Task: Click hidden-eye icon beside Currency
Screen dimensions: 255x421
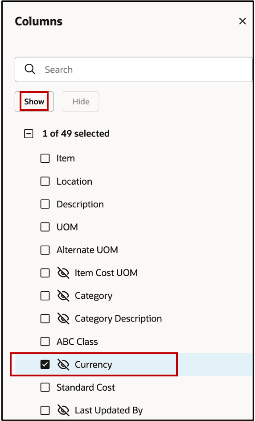Action: coord(64,365)
